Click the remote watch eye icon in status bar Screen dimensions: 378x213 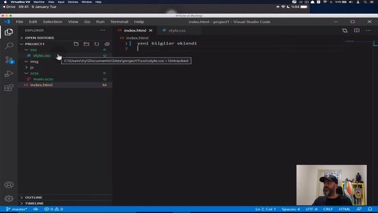click(35, 209)
